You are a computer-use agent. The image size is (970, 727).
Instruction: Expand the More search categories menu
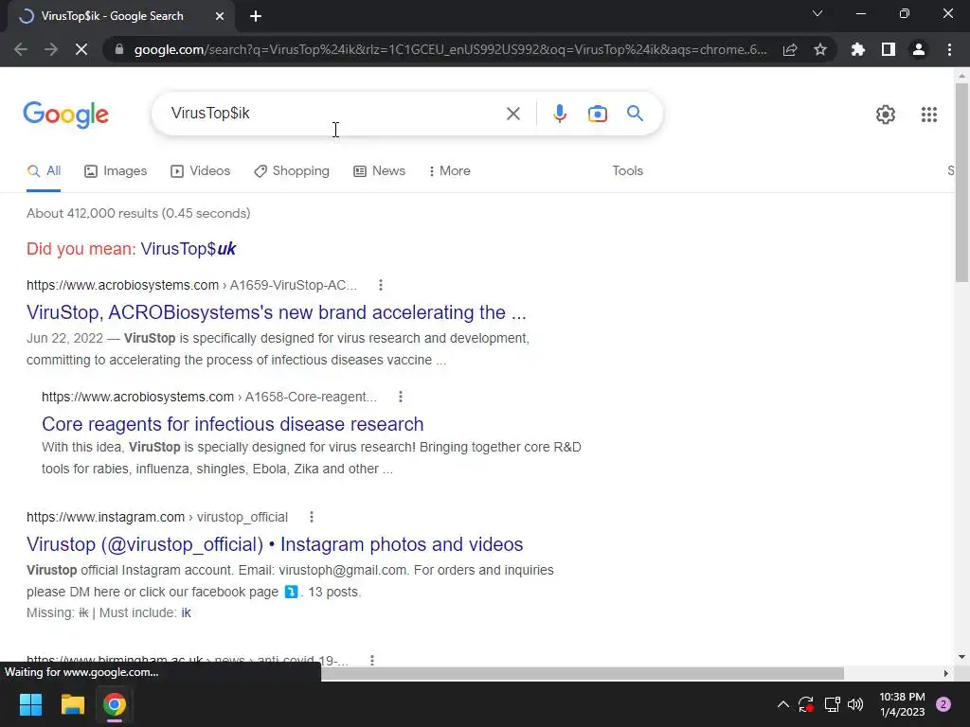click(450, 171)
